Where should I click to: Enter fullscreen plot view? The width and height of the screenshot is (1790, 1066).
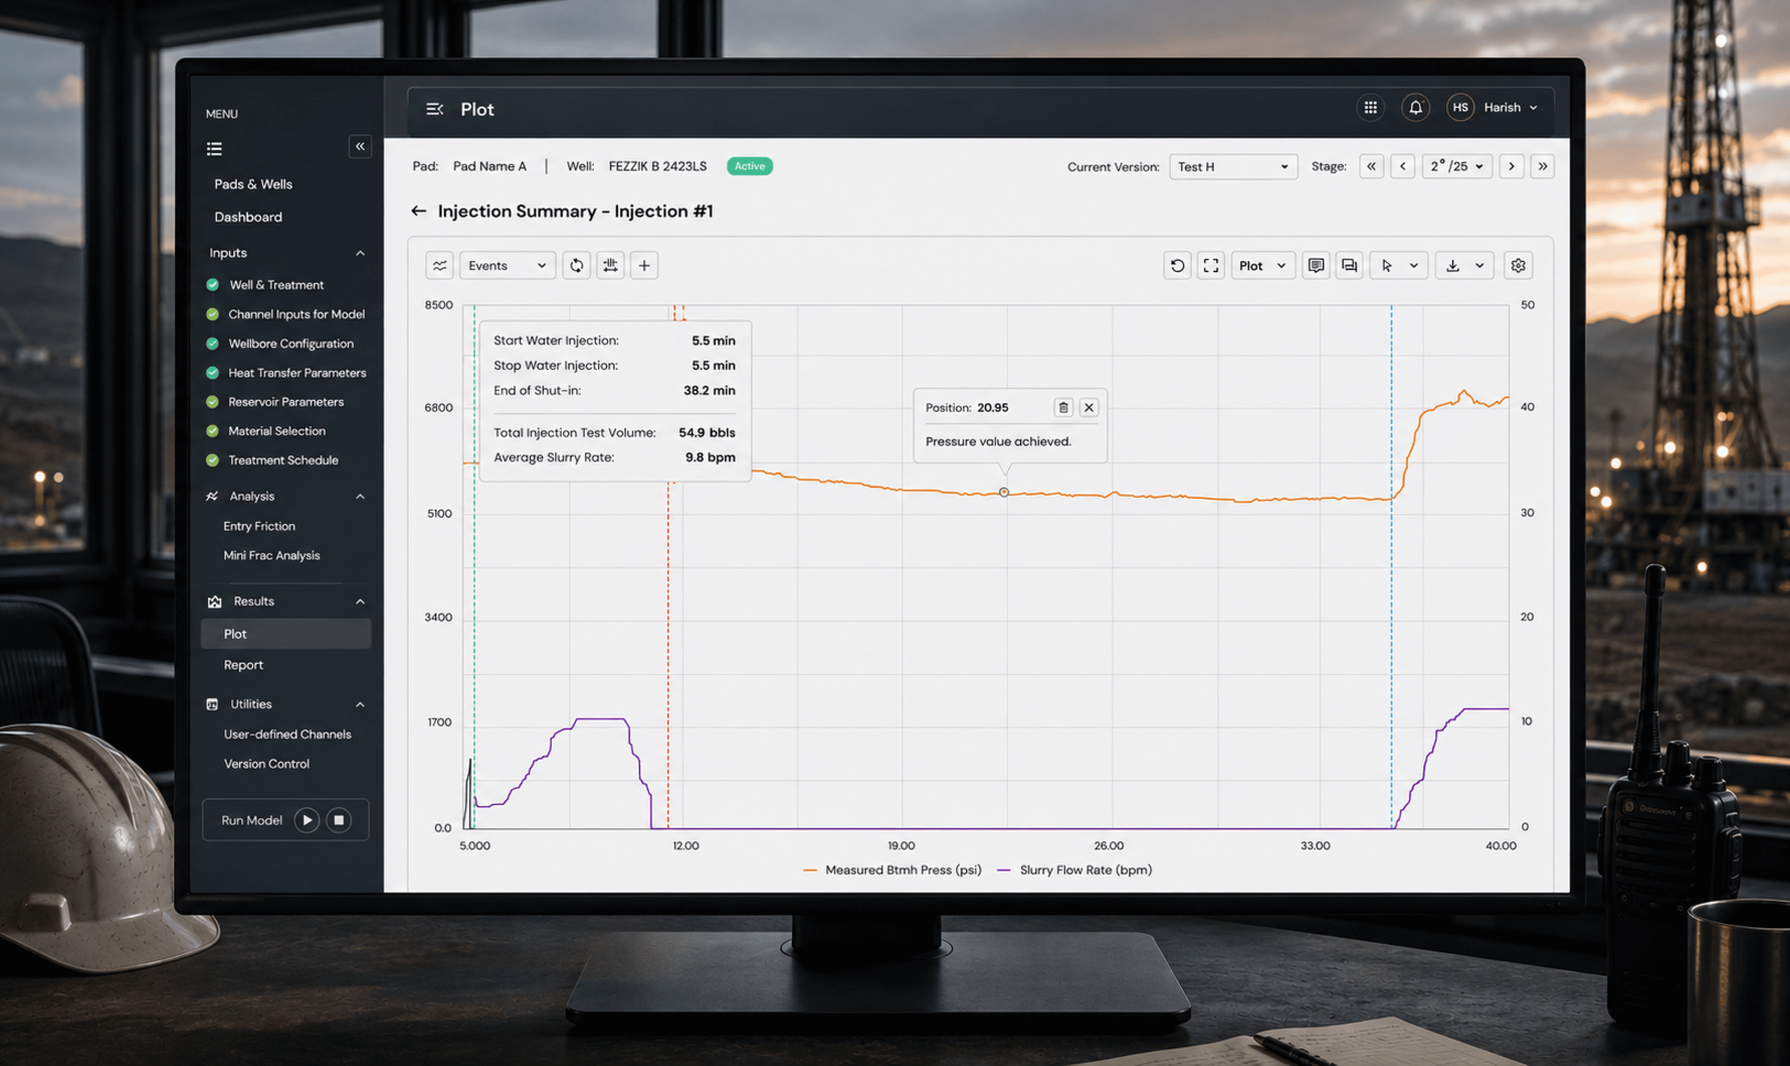1211,266
